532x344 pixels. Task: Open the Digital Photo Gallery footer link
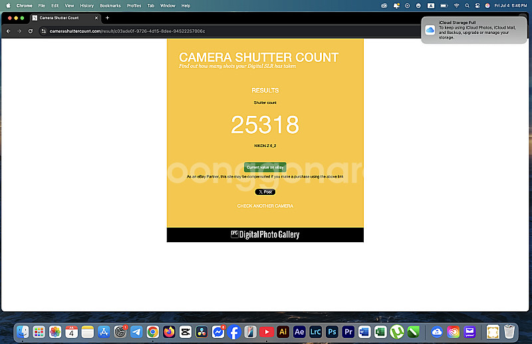click(265, 235)
